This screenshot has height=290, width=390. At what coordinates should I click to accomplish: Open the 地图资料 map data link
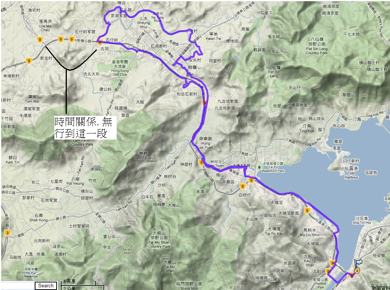[381, 288]
